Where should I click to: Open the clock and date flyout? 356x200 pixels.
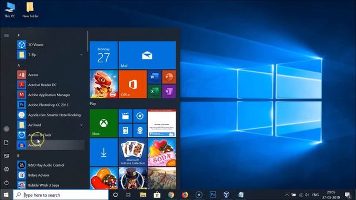coord(331,195)
